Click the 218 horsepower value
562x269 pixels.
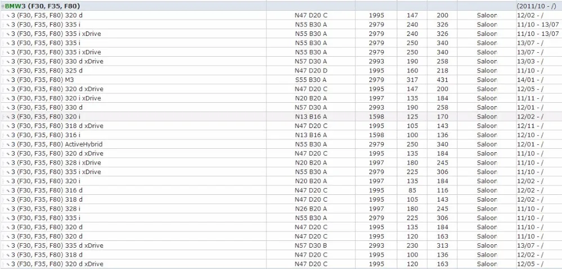[x=442, y=71]
